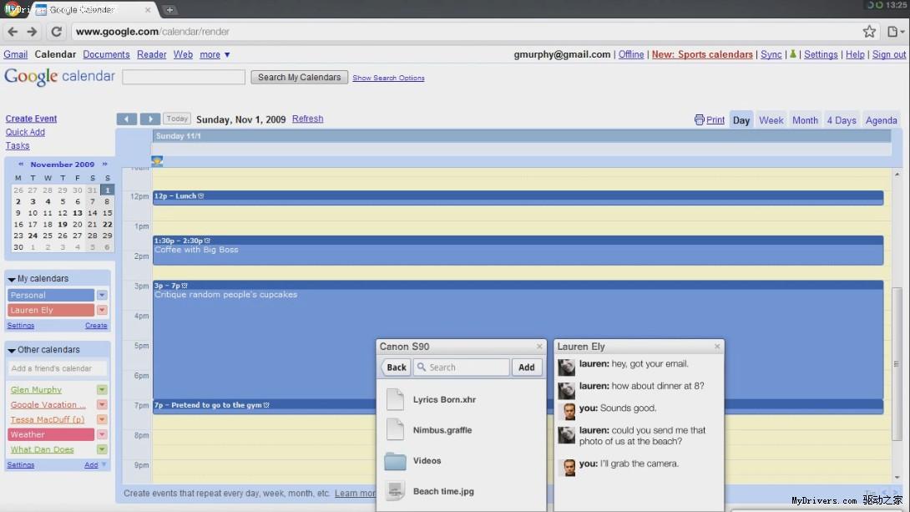
Task: Open Gmail from the top navigation
Action: [x=16, y=54]
